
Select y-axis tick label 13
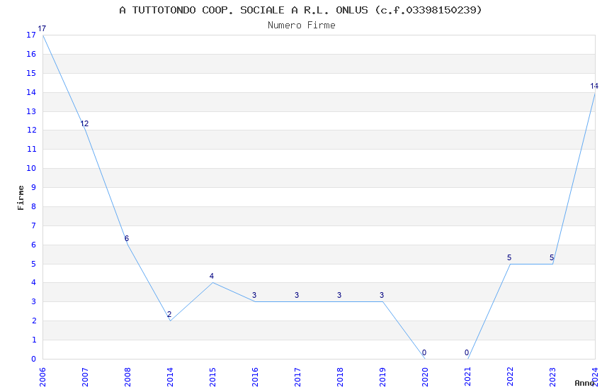coord(31,111)
